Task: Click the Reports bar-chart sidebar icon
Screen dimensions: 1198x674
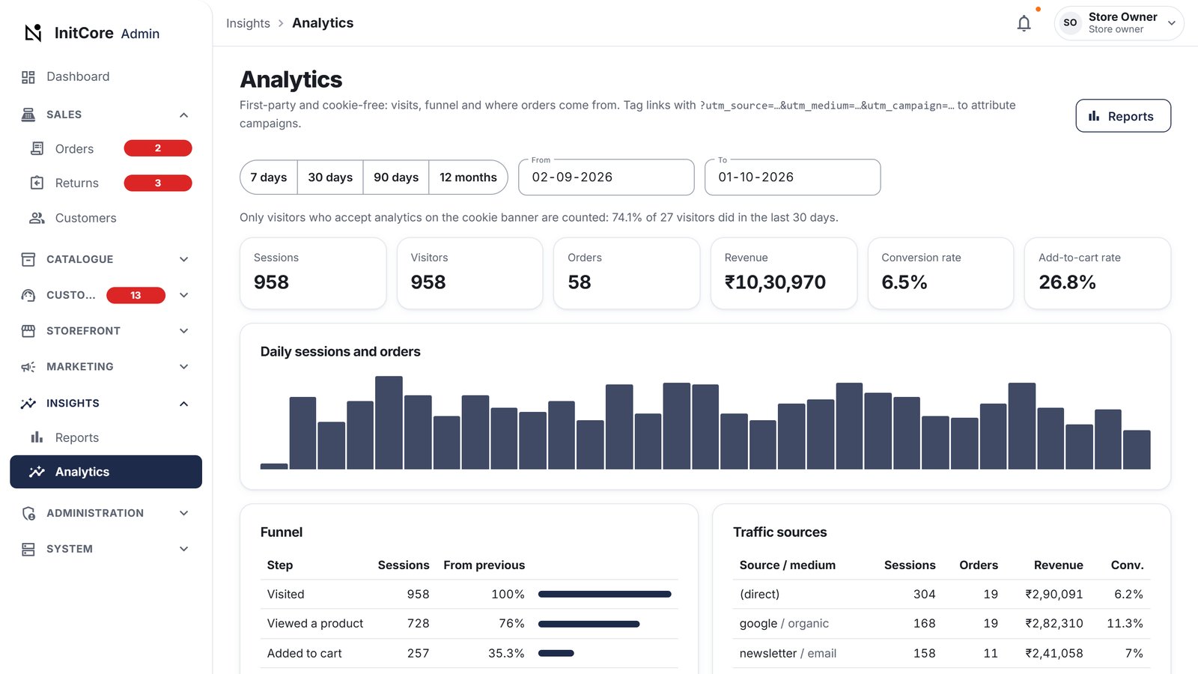Action: [x=37, y=437]
